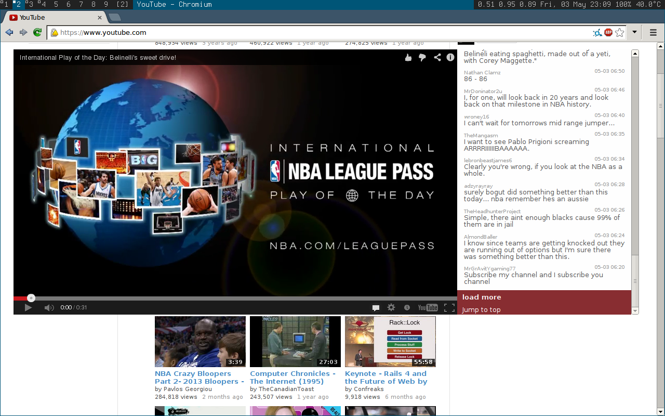Open the Chromium hamburger menu
Screen dimensions: 665x416
(654, 33)
